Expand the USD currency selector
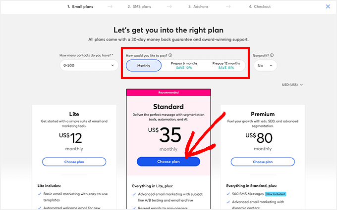The image size is (337, 210). (x=292, y=84)
